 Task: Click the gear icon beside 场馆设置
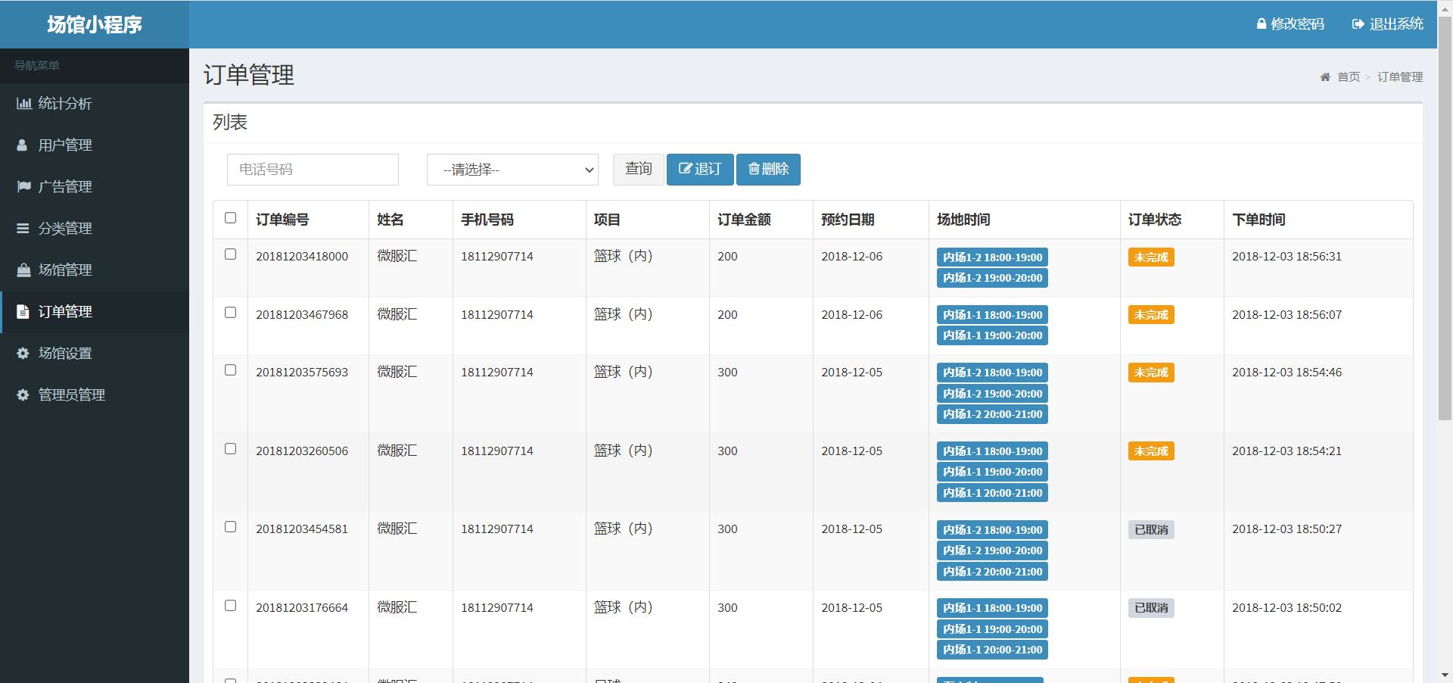[23, 354]
